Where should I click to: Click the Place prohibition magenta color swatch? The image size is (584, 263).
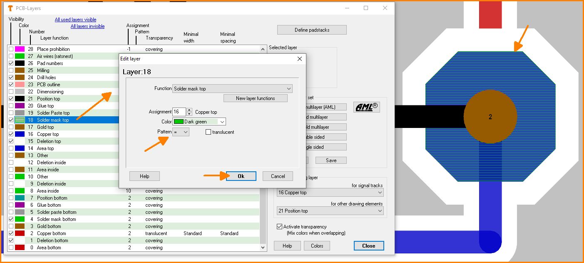click(20, 49)
